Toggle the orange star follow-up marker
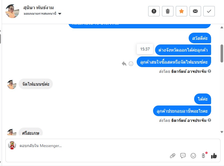 [x=181, y=11]
